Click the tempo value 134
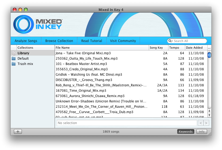 coord(181,91)
